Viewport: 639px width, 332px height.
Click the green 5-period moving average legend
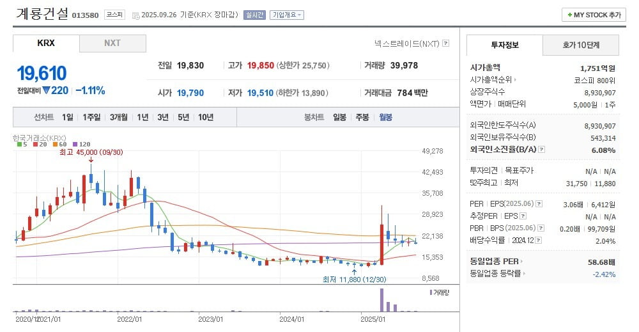21,144
